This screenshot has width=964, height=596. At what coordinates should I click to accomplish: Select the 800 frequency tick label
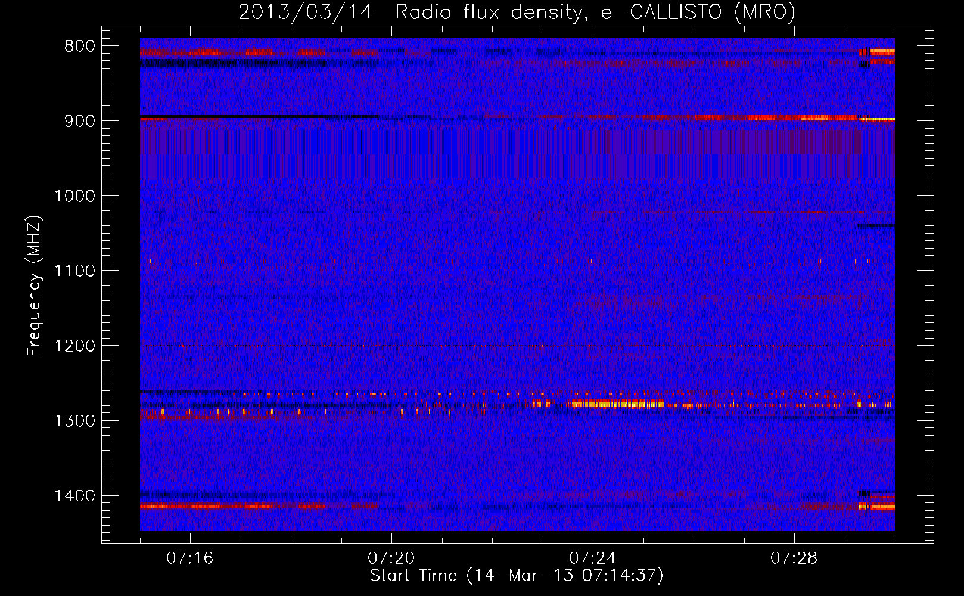(x=79, y=46)
